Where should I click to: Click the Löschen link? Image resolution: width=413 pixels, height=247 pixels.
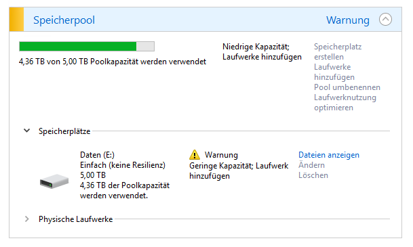[x=313, y=175]
